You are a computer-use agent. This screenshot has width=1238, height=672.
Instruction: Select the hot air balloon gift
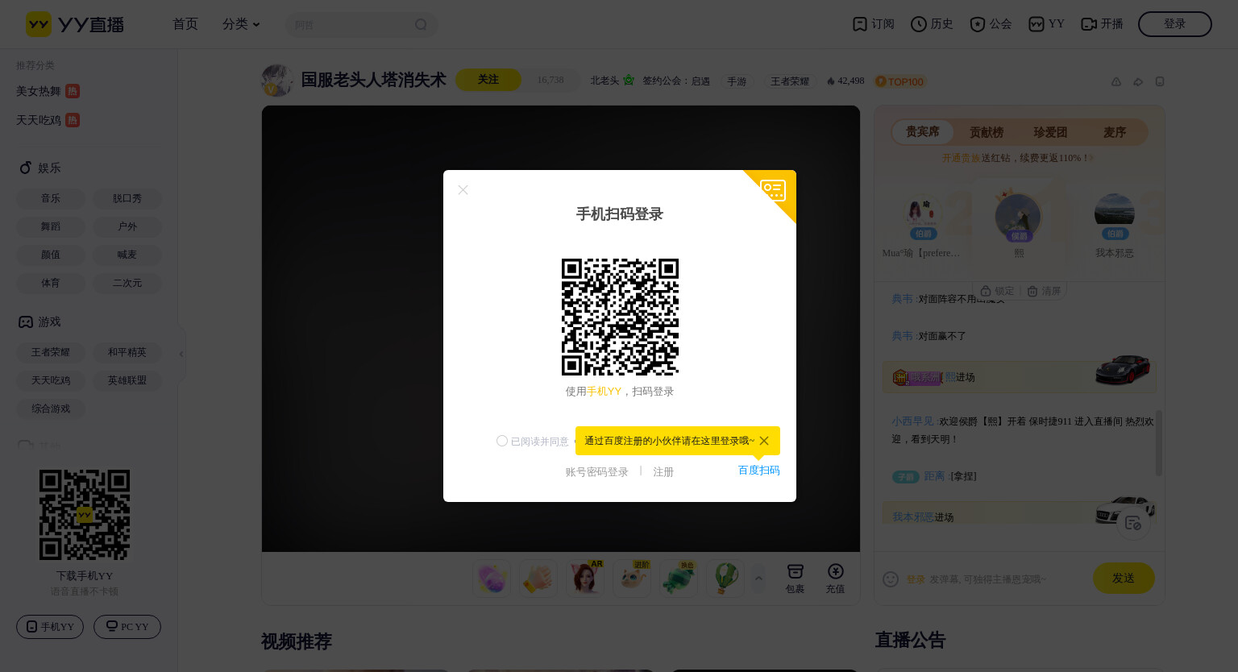tap(725, 579)
